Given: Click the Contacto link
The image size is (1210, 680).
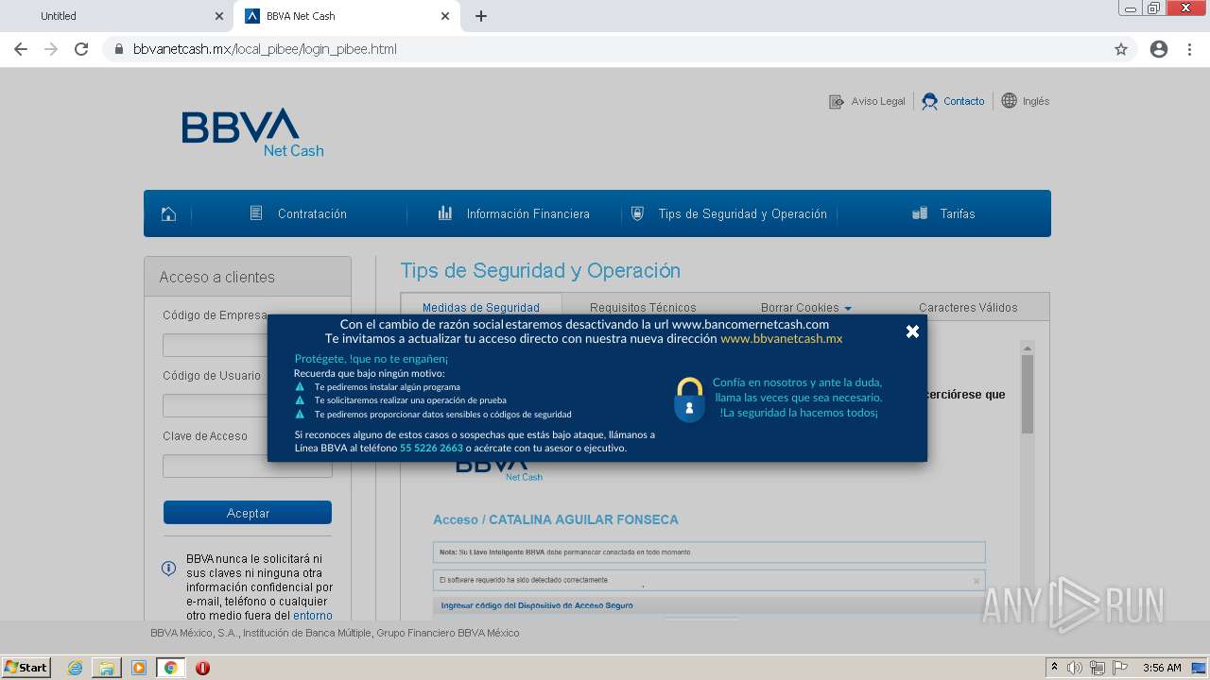Looking at the screenshot, I should [964, 101].
